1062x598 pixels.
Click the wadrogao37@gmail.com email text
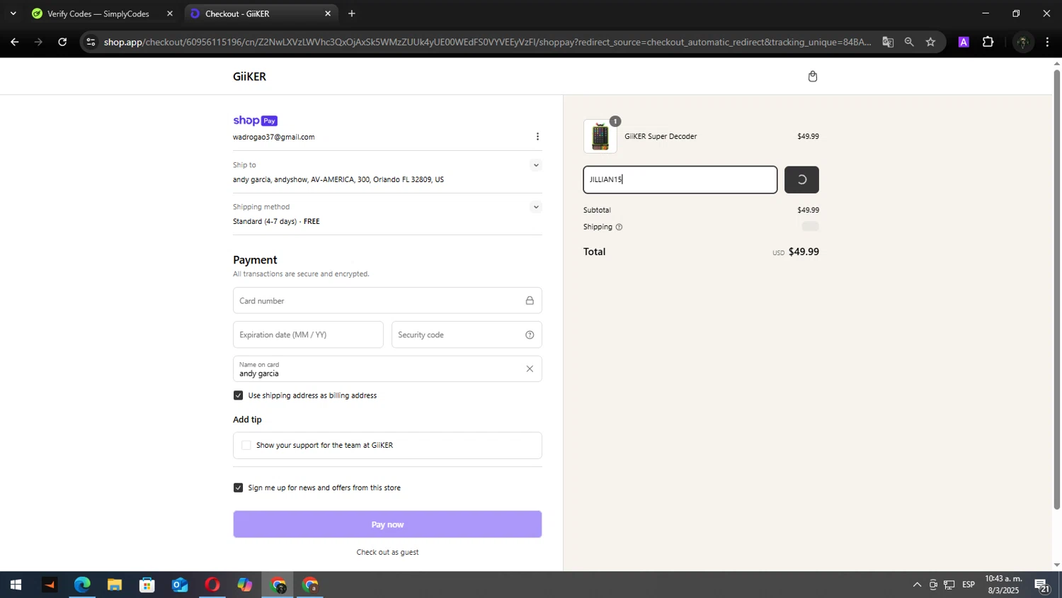[274, 137]
